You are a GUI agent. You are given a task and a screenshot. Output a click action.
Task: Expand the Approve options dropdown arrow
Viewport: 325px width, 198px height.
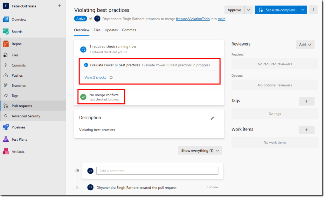(x=248, y=10)
